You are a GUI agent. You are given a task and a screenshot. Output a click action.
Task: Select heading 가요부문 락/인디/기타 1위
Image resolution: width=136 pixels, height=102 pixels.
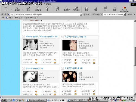point(75,37)
